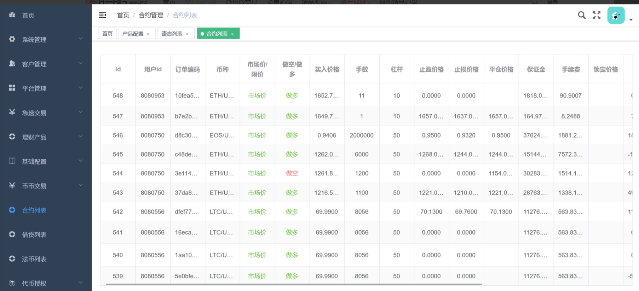Open the search magnifier icon

point(581,15)
